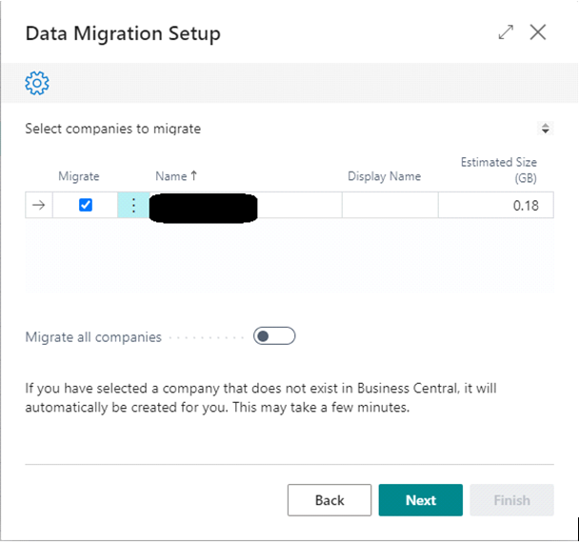Close the Data Migration Setup dialog
Image resolution: width=579 pixels, height=545 pixels.
pos(538,32)
